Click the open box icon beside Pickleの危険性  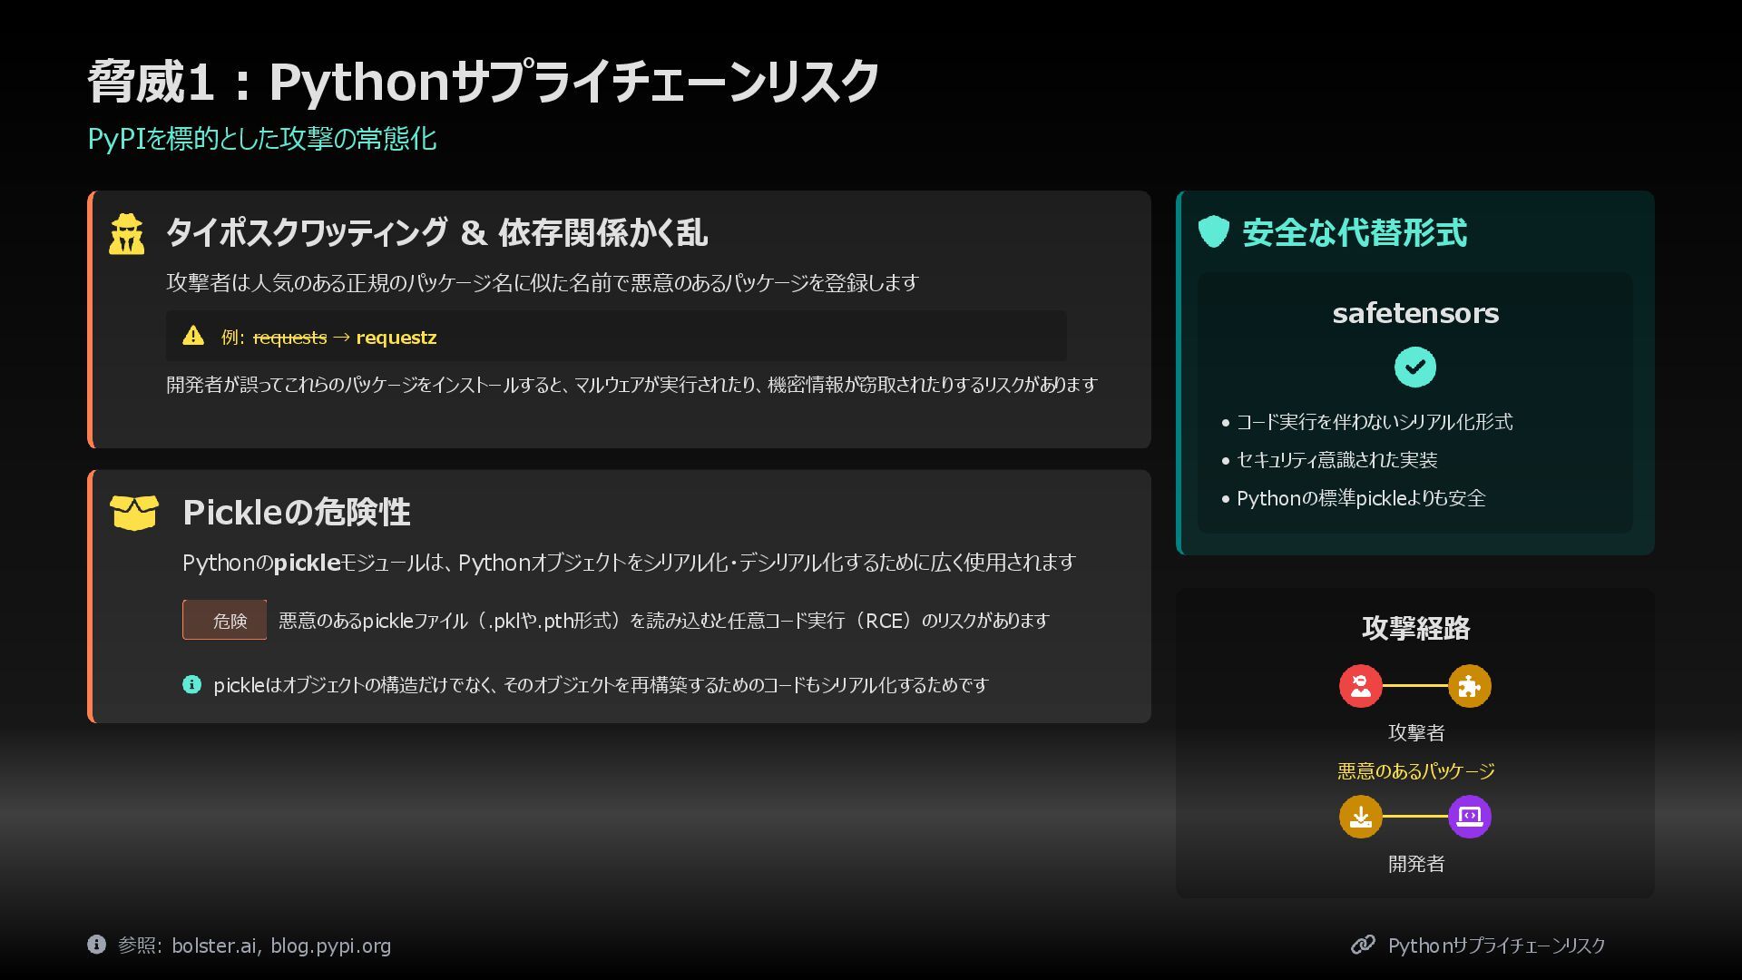133,512
